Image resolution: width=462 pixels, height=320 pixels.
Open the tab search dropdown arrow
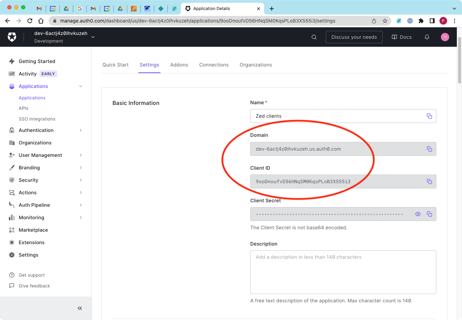[x=454, y=9]
